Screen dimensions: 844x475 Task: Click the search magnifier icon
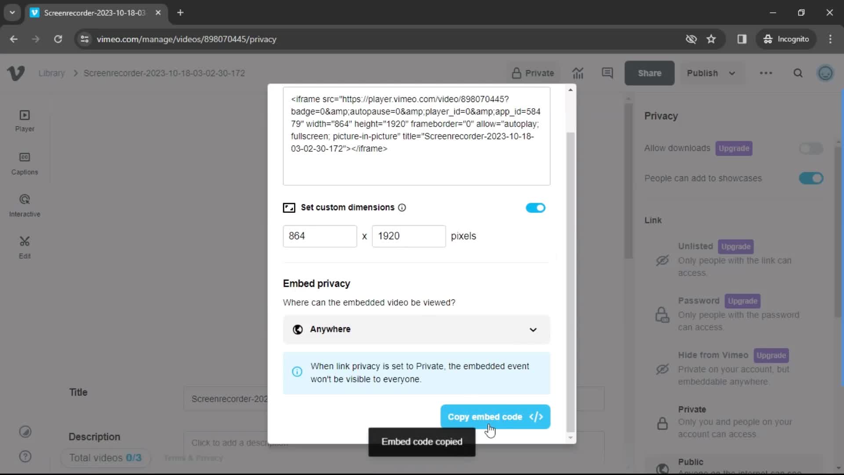click(x=798, y=73)
